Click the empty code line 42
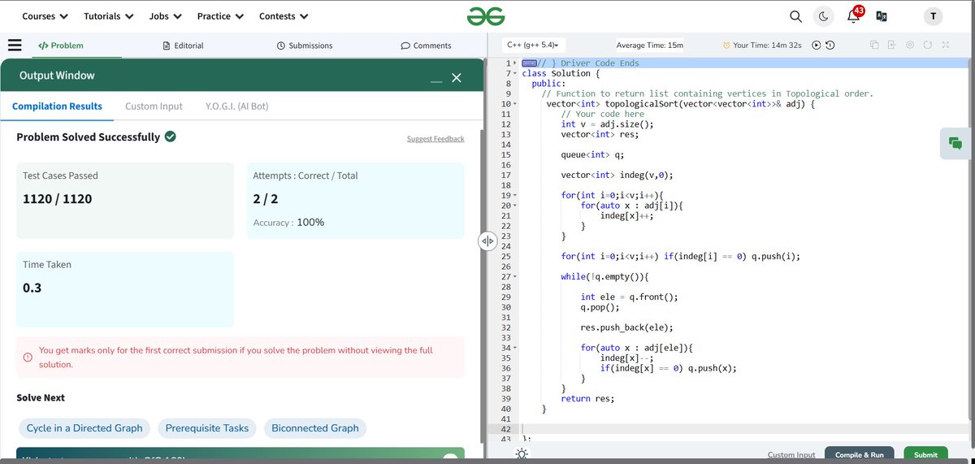The image size is (975, 464). click(746, 429)
